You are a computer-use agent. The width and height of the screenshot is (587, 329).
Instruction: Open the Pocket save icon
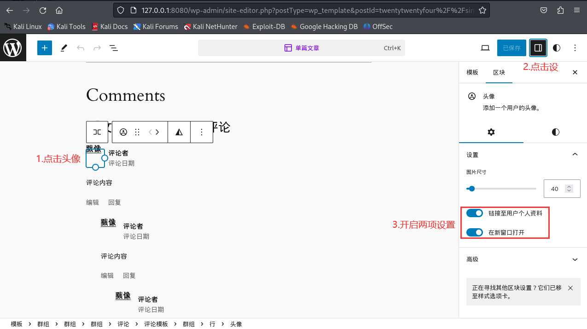click(x=544, y=10)
